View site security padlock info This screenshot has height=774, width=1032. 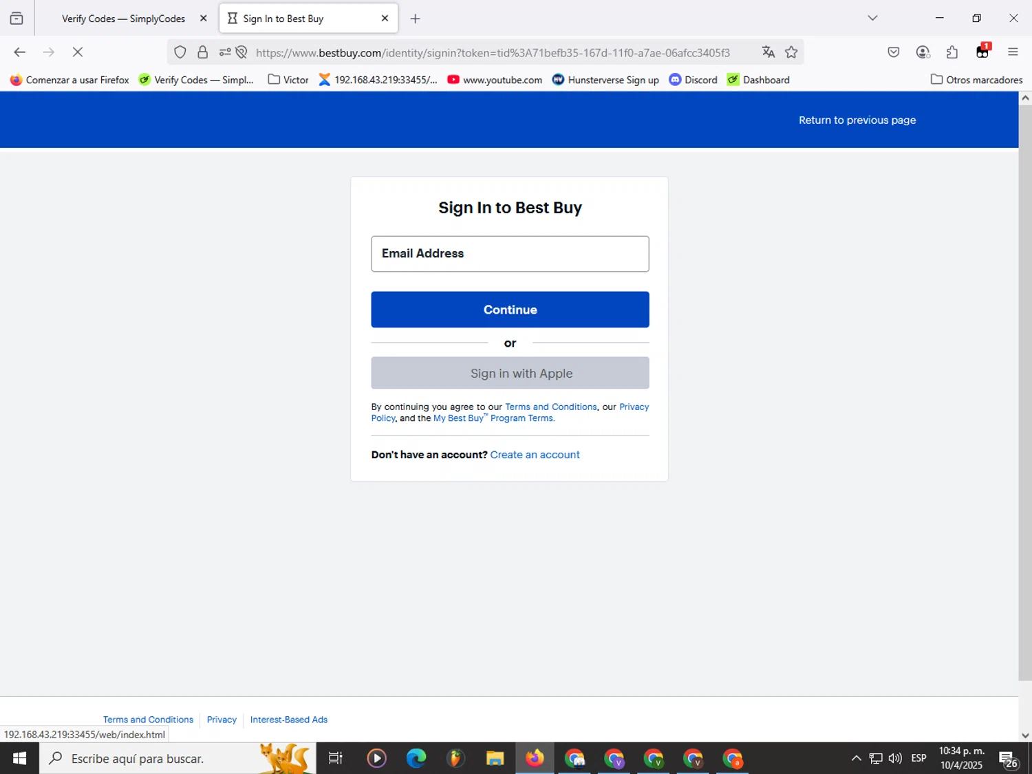coord(203,52)
